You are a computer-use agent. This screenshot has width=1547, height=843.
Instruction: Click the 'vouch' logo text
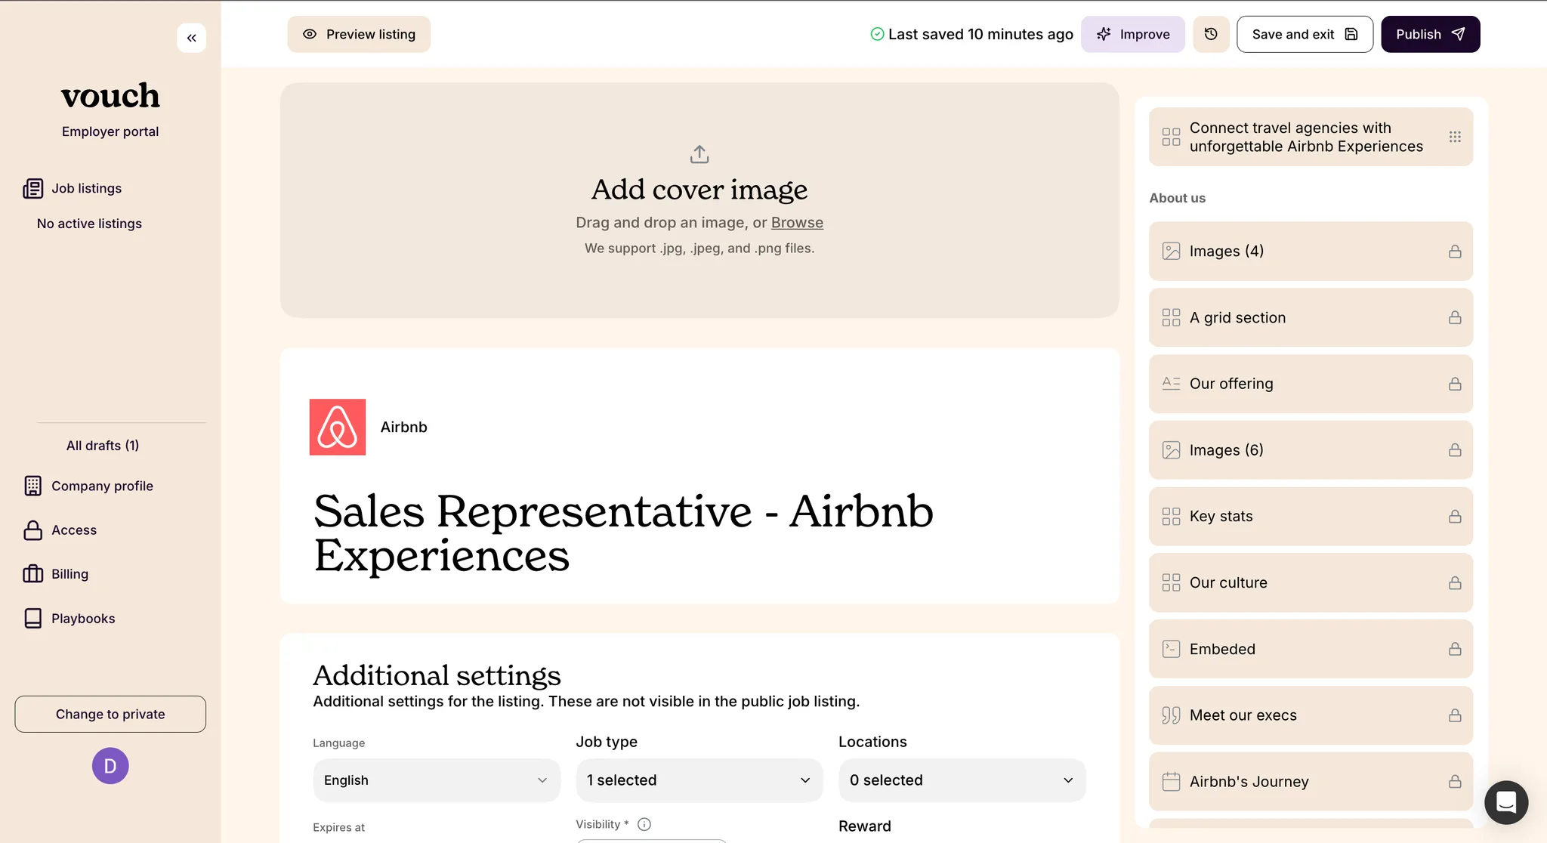pyautogui.click(x=110, y=96)
